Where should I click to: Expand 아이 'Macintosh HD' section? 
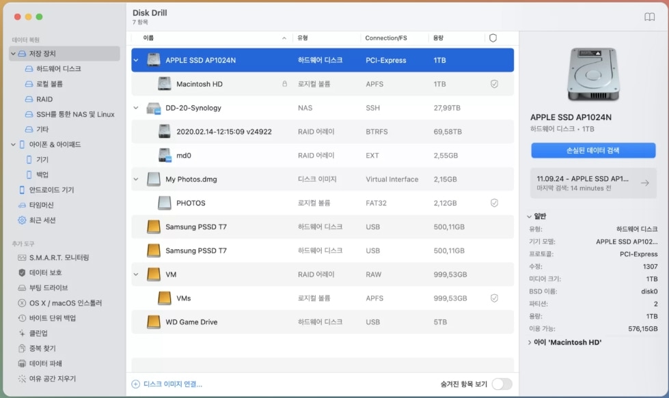[530, 342]
